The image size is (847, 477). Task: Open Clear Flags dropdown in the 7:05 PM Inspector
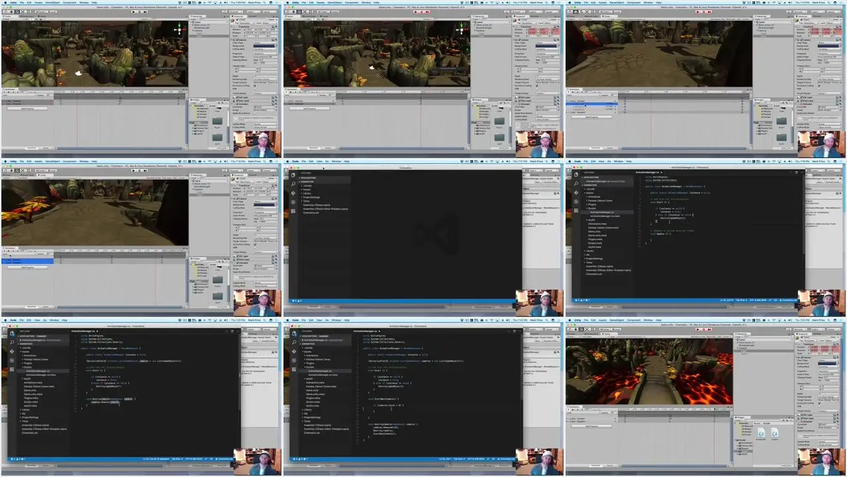point(266,43)
